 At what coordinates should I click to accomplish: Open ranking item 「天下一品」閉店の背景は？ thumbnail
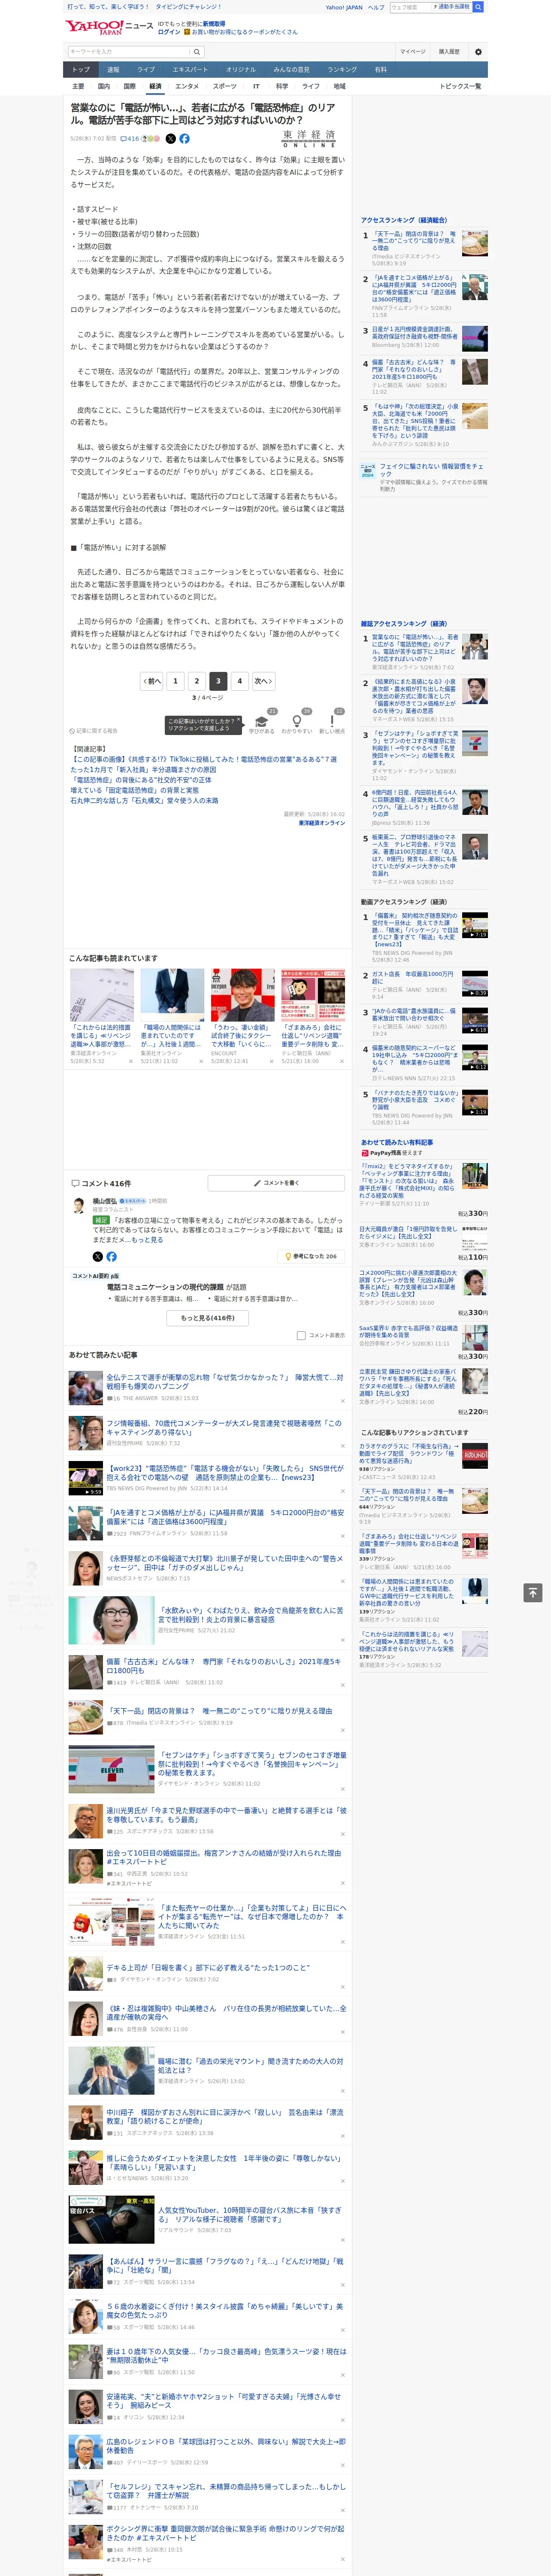click(475, 243)
